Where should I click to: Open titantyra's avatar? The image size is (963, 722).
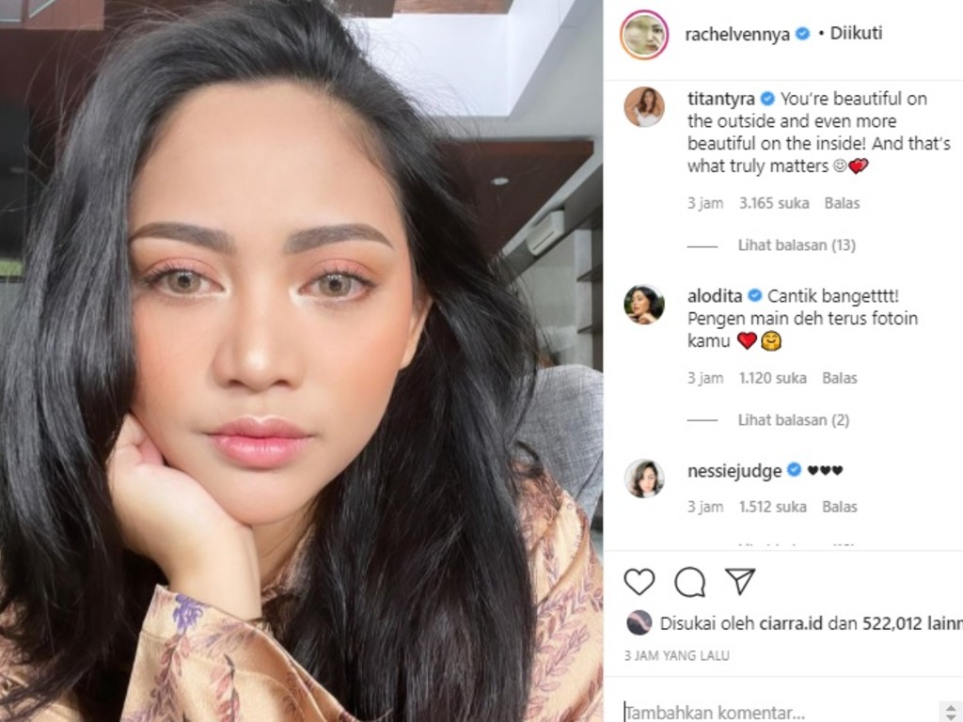[643, 107]
